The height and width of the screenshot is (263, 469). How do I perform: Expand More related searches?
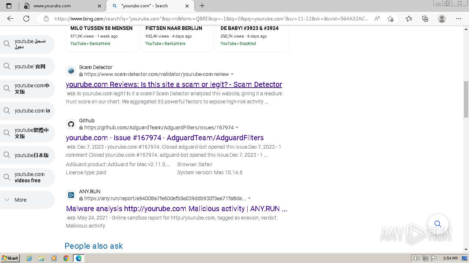(x=27, y=200)
